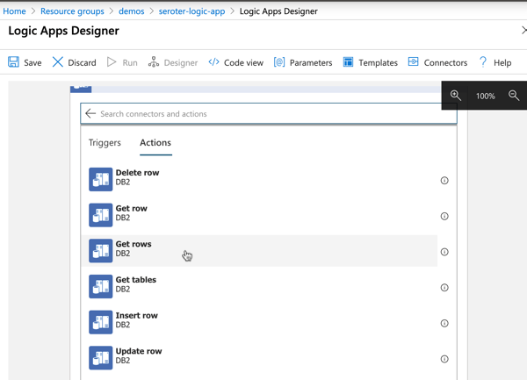Select the Insert row DB2 action

(x=136, y=320)
